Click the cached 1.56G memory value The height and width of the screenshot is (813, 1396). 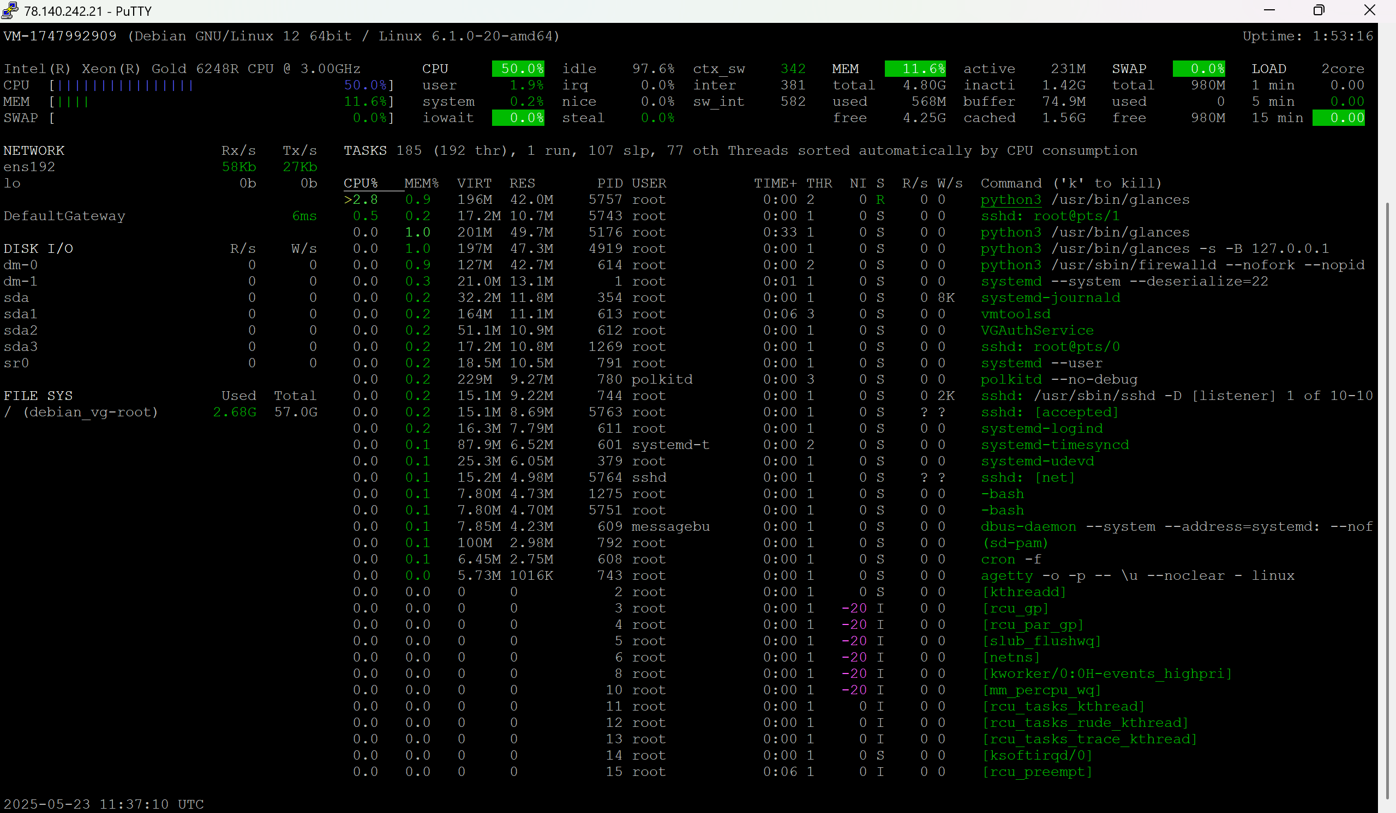(1064, 118)
